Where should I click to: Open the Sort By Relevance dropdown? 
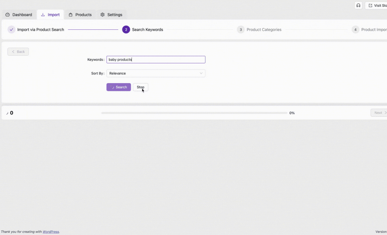click(156, 73)
